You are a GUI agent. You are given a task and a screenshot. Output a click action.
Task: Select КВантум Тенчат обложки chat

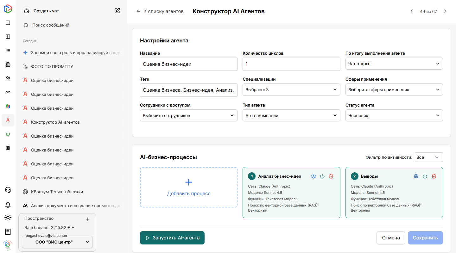point(57,192)
